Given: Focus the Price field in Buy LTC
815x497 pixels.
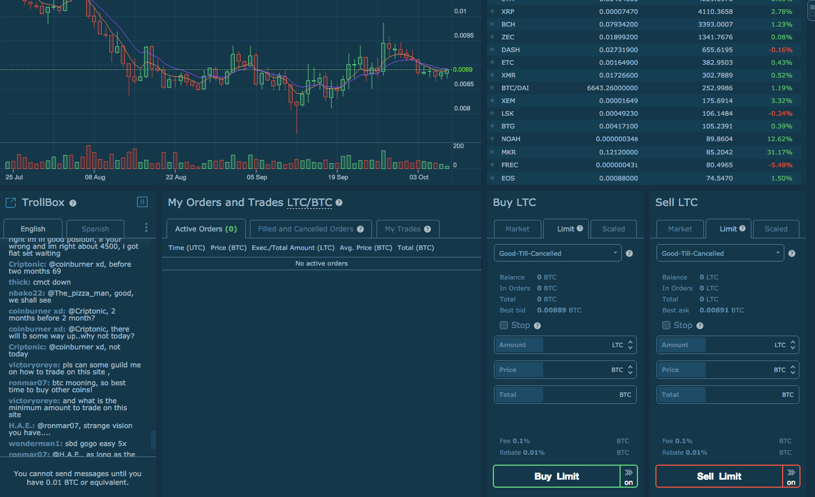Looking at the screenshot, I should point(565,370).
